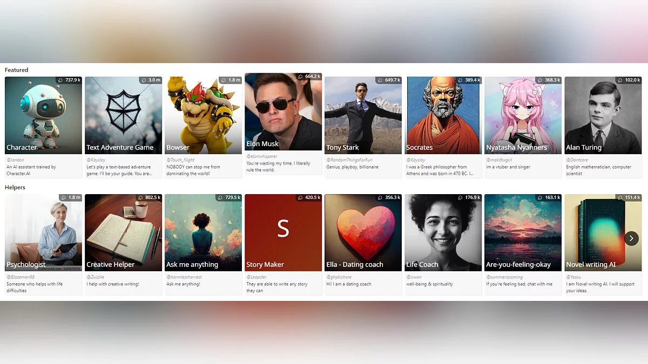The image size is (648, 364).
Task: Click the 664.2 k chat count badge
Action: point(309,77)
